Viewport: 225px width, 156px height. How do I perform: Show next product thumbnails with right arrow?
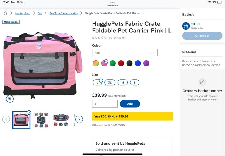tap(79, 119)
